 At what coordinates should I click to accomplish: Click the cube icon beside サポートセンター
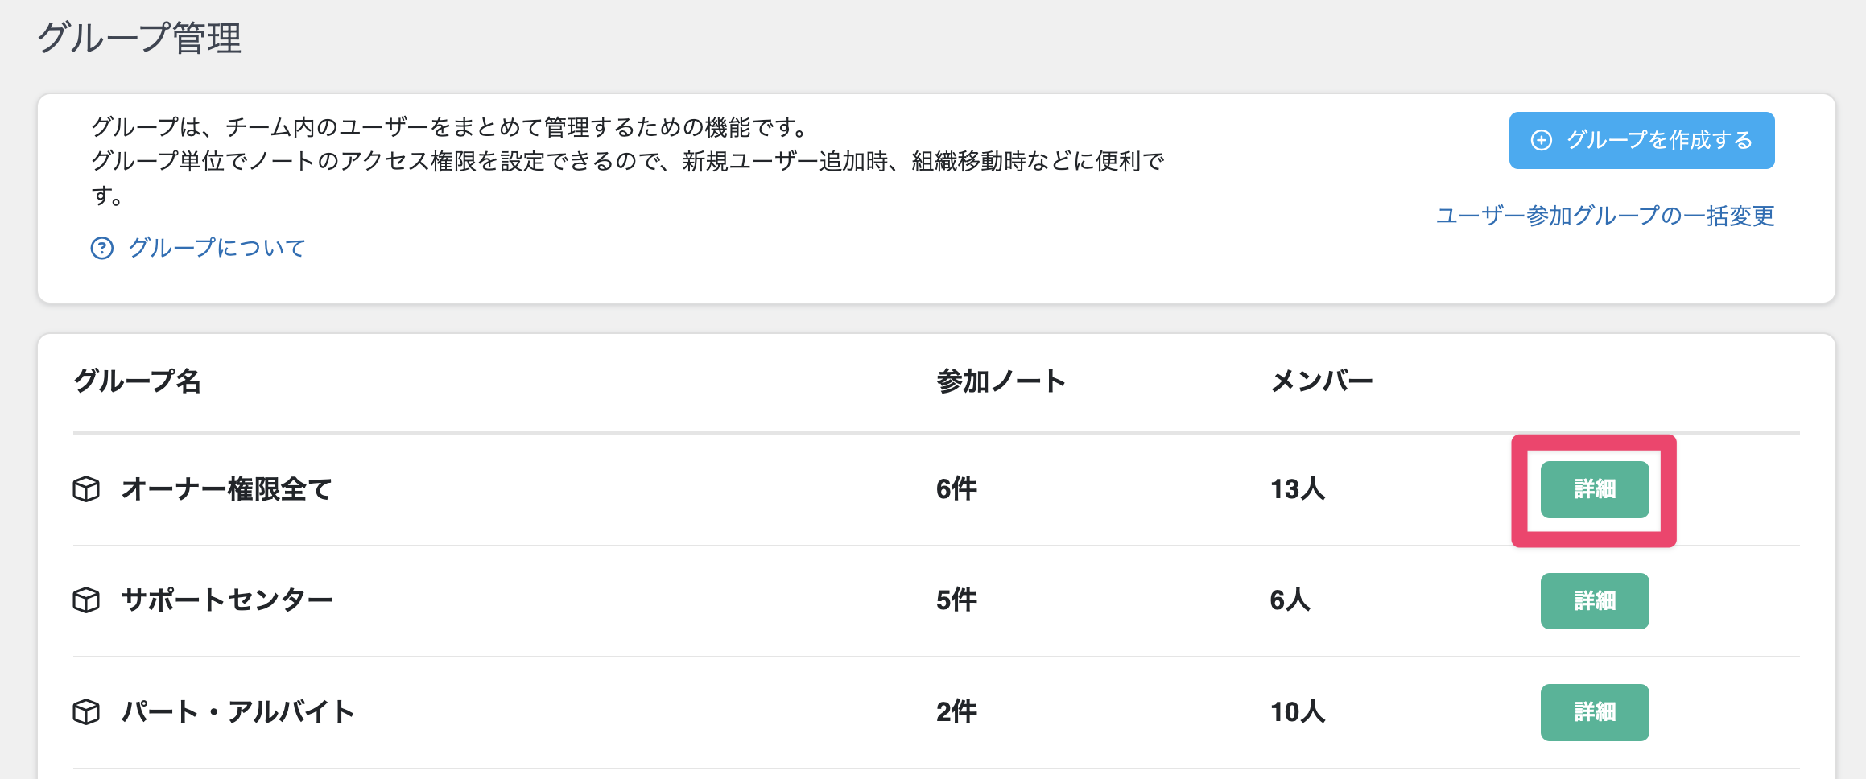tap(86, 600)
